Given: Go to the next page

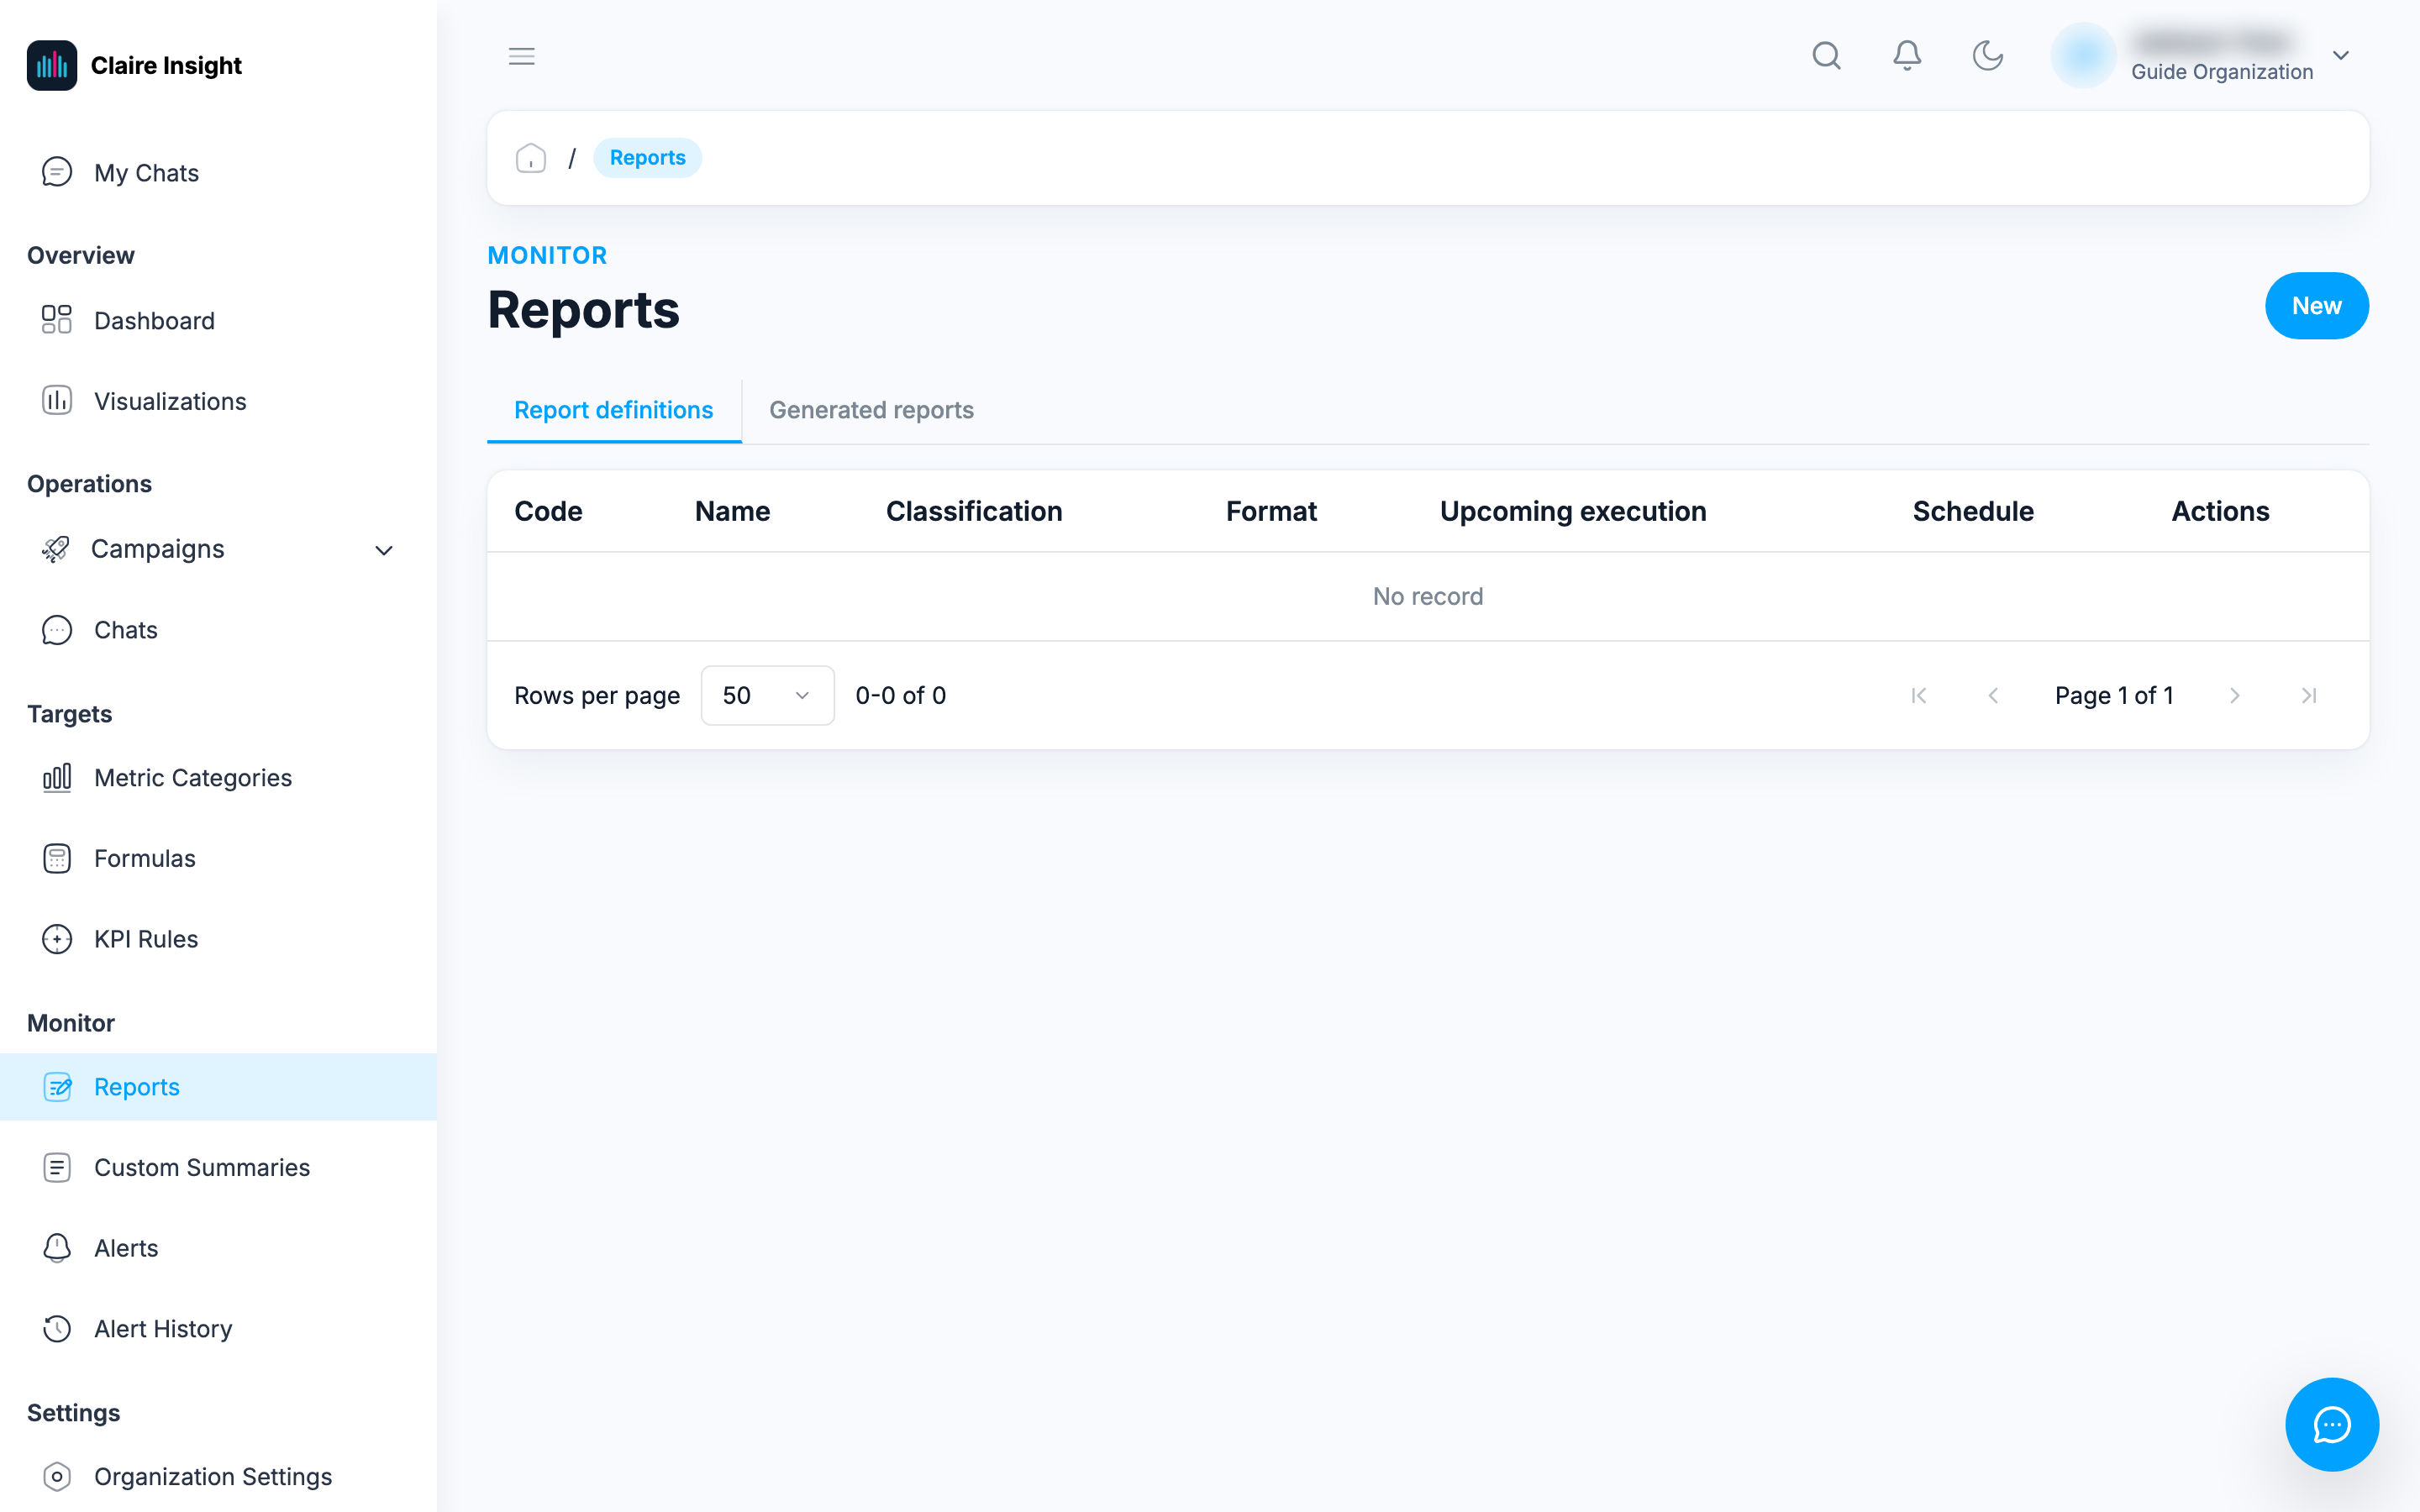Looking at the screenshot, I should click(2234, 695).
